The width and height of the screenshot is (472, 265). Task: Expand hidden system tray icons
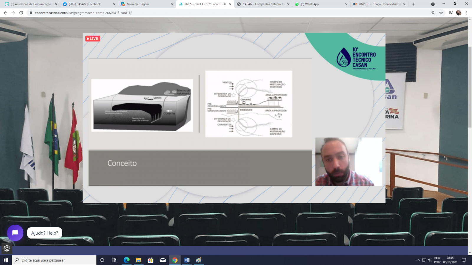tap(418, 260)
